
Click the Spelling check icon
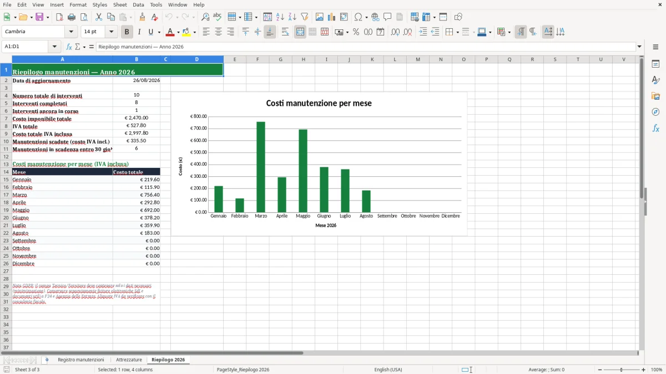point(218,17)
